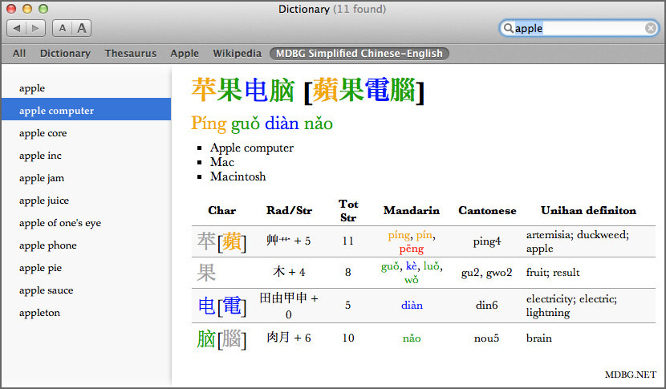Switch to the Wikipedia source tab
The image size is (666, 389).
tap(237, 54)
